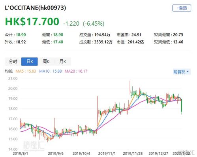Click the 20.00 price axis label
197x157 pixels.
[13, 89]
